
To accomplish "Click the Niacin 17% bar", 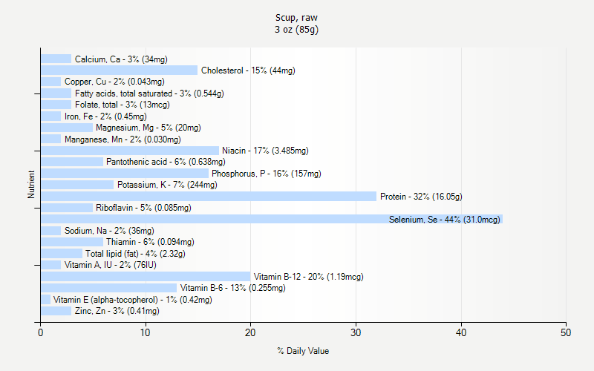I will pyautogui.click(x=130, y=151).
